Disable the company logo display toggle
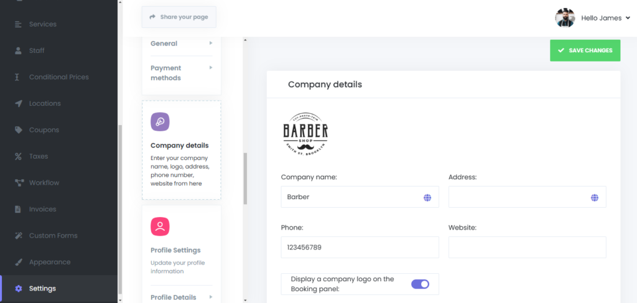 420,284
